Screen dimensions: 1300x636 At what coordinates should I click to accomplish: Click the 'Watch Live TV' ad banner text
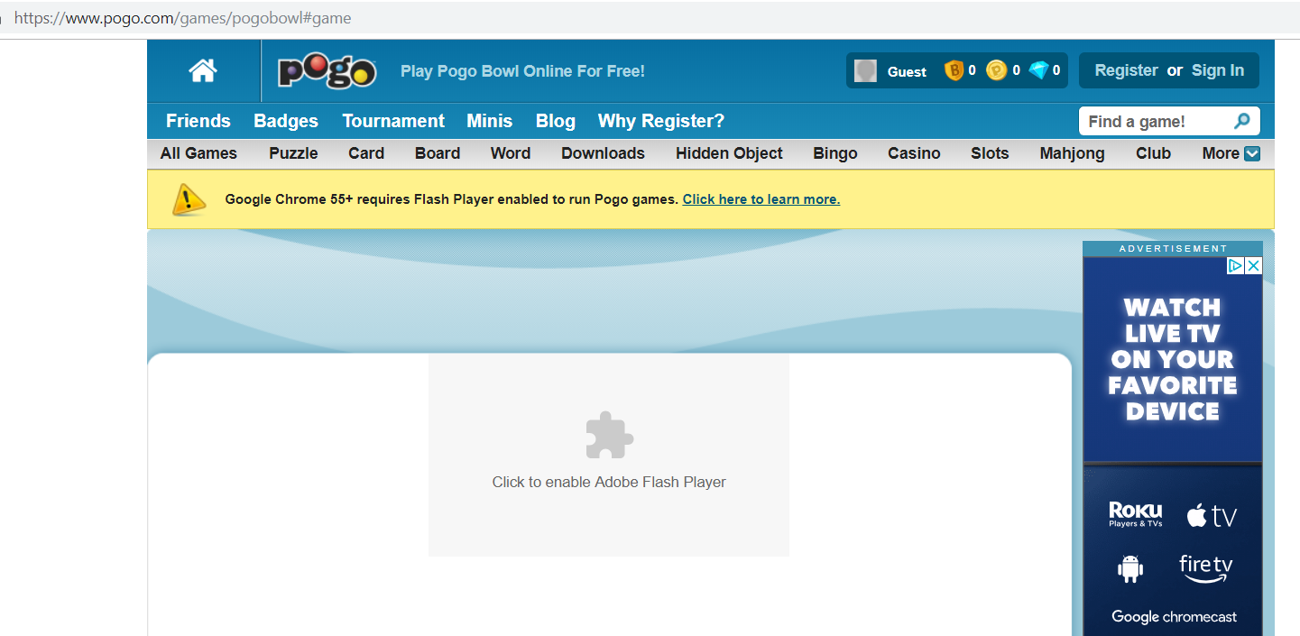click(1173, 359)
